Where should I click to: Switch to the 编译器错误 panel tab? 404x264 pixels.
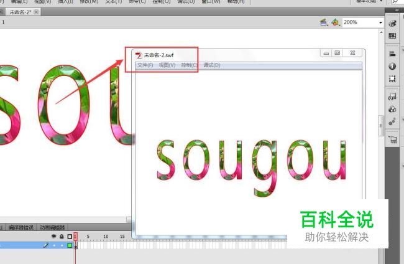pos(21,227)
